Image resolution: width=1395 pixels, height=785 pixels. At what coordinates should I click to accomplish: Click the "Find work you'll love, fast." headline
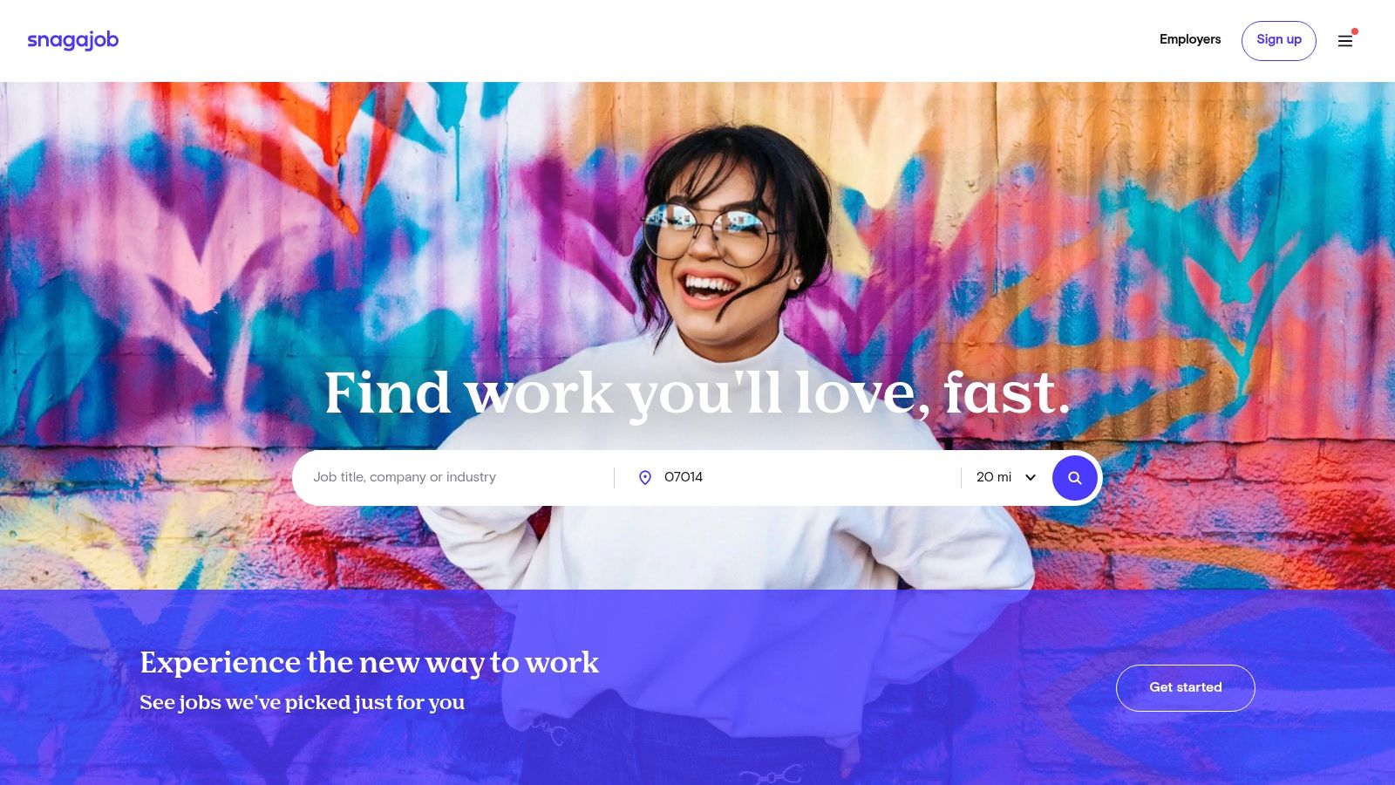(697, 393)
